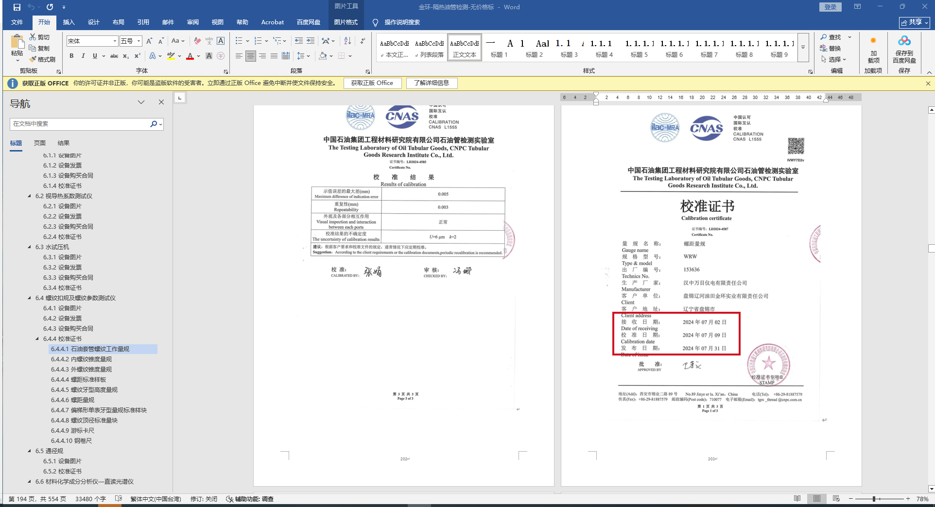Align text to the left
Screen dimensions: 935x507
[x=239, y=56]
